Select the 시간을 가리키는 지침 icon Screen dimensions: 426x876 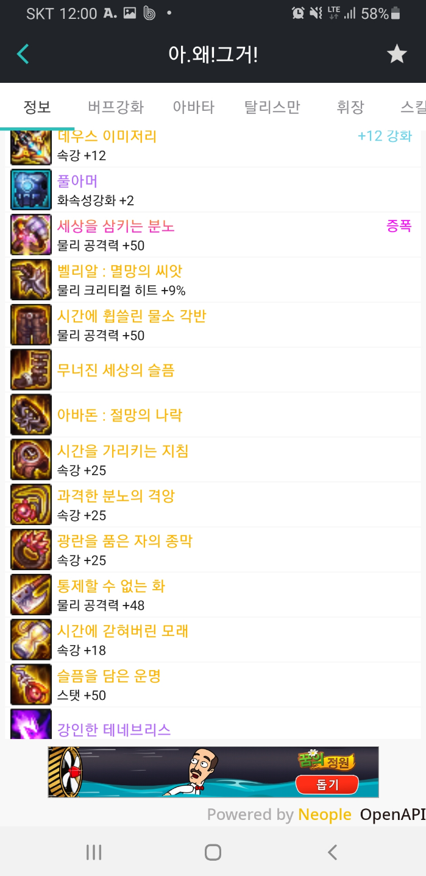coord(31,459)
